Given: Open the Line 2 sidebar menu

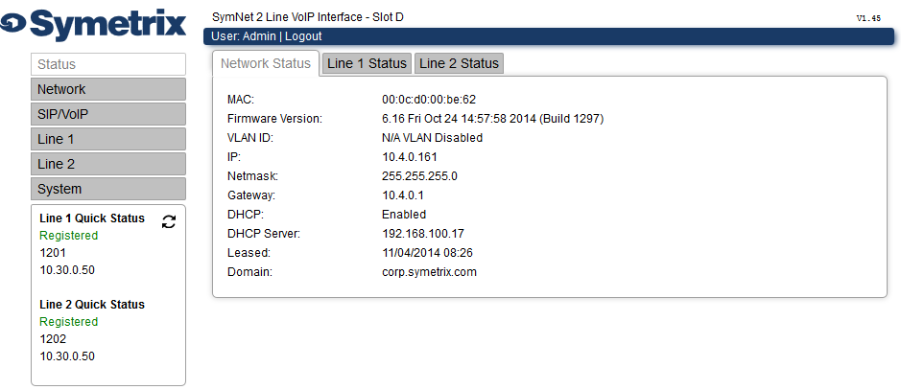Looking at the screenshot, I should point(108,164).
